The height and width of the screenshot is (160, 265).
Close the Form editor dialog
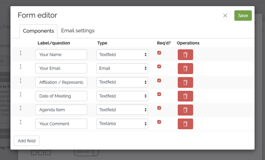tap(225, 16)
